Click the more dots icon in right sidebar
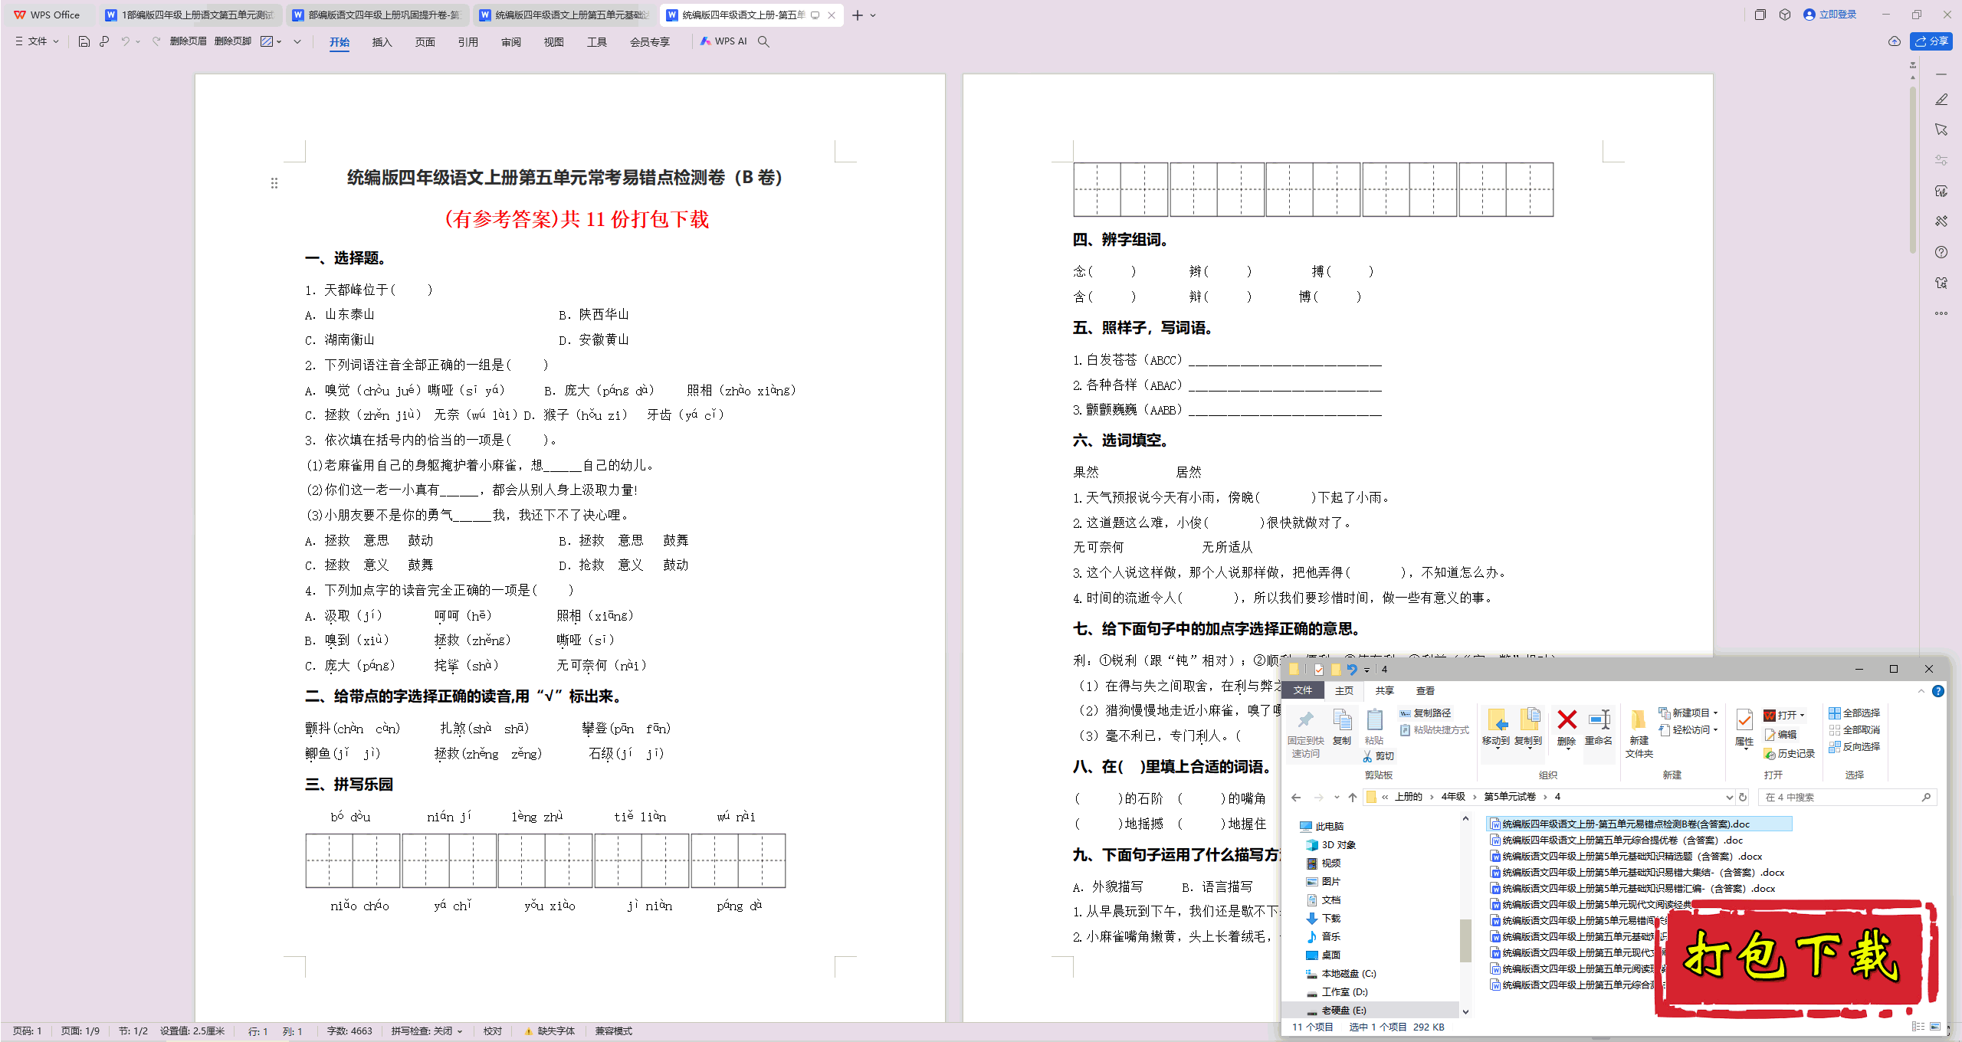Screen dimensions: 1962x1042 click(1941, 313)
